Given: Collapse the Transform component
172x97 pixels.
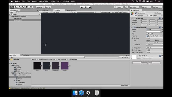Looking at the screenshot, I should (131, 18).
